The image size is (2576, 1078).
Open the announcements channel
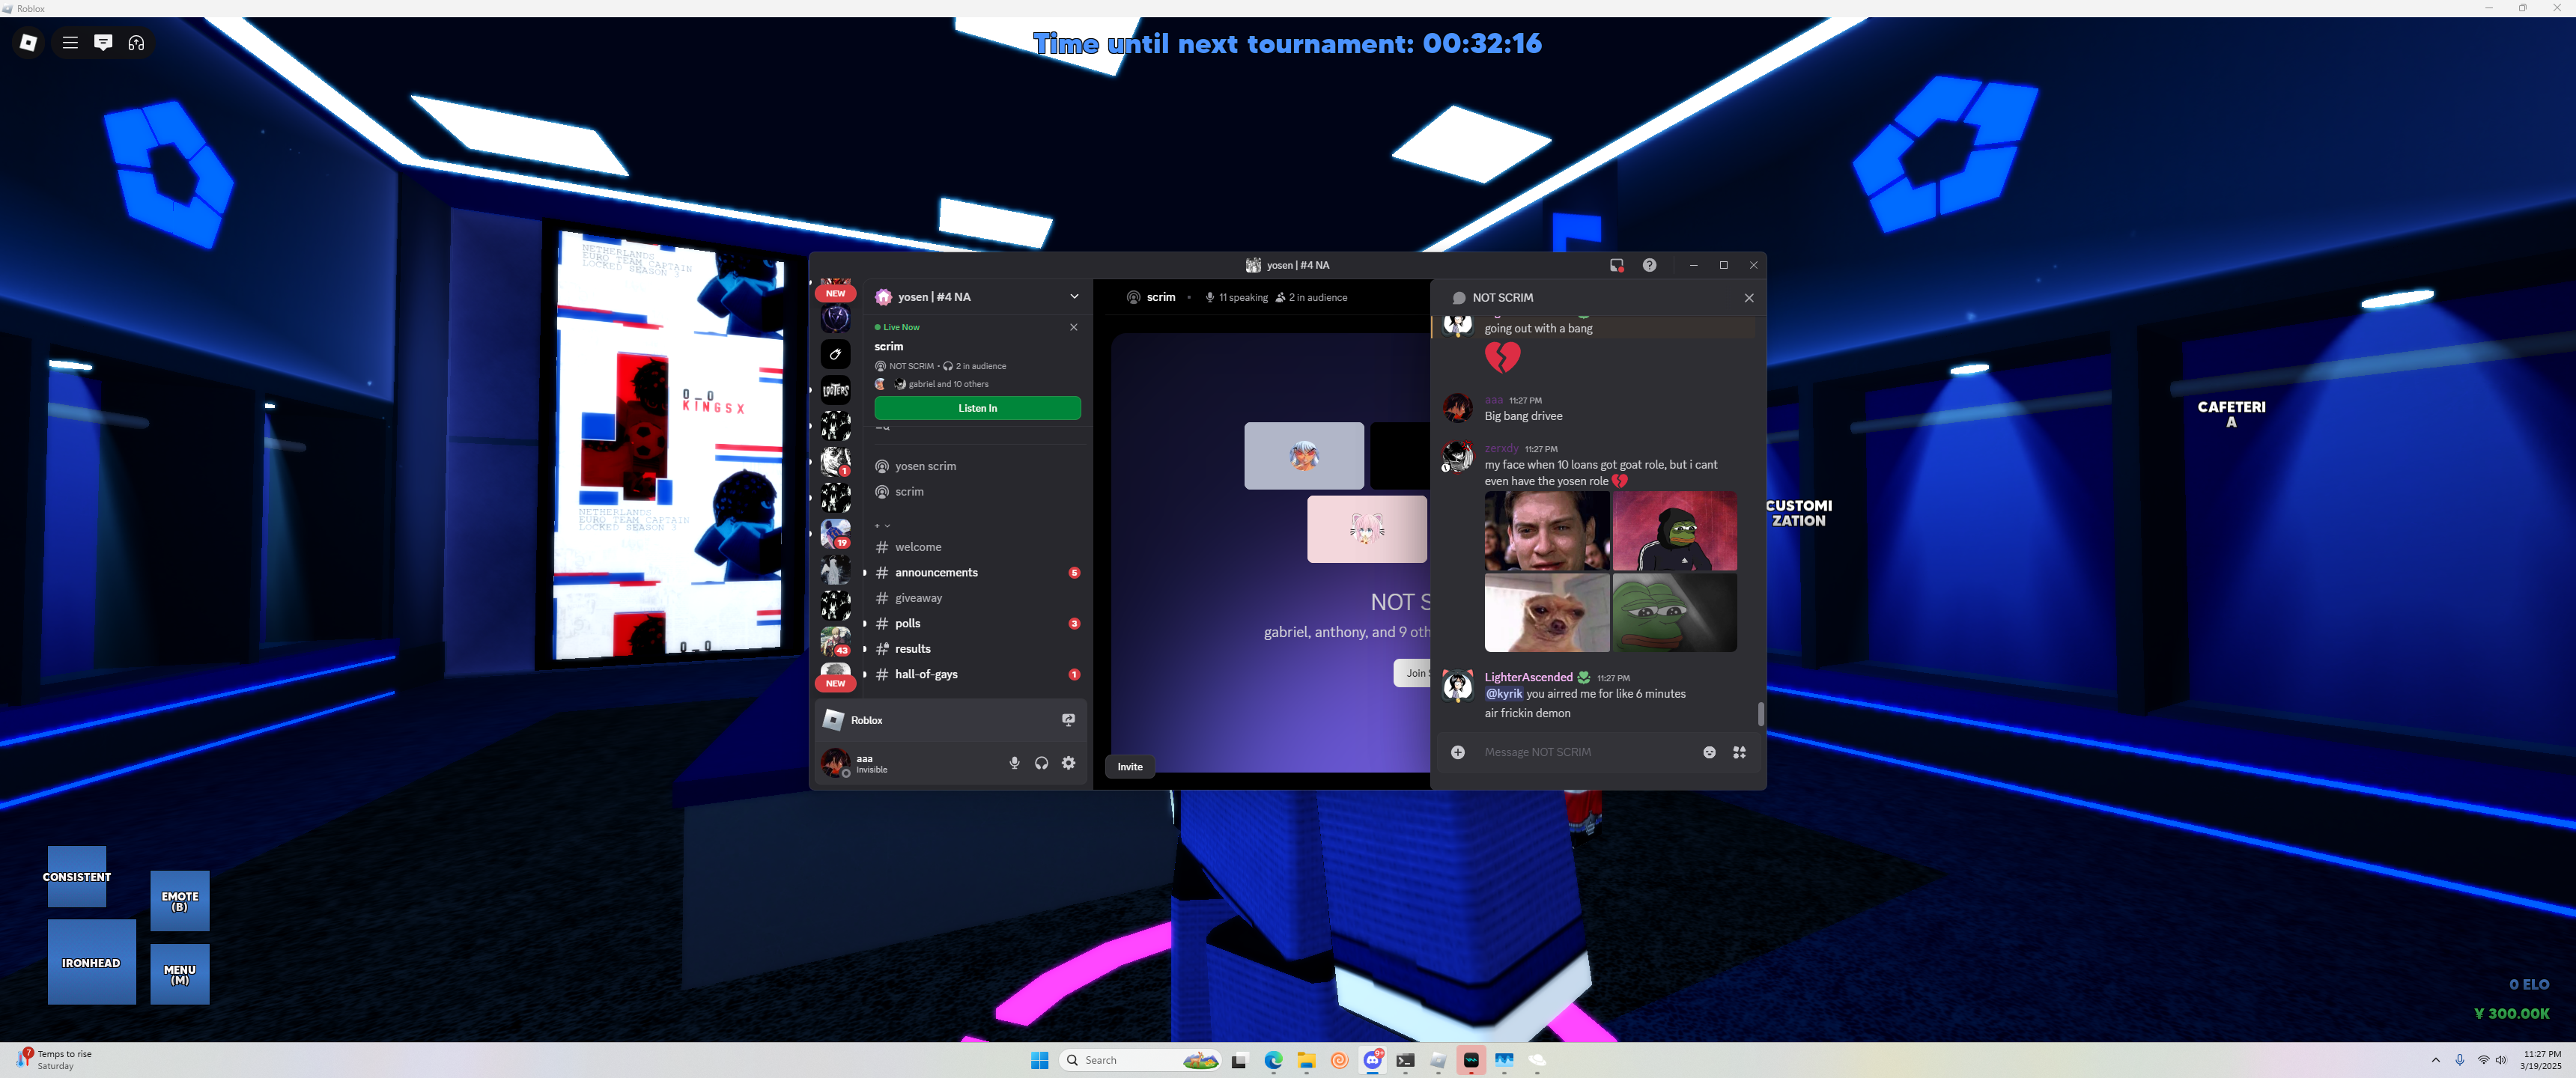936,572
